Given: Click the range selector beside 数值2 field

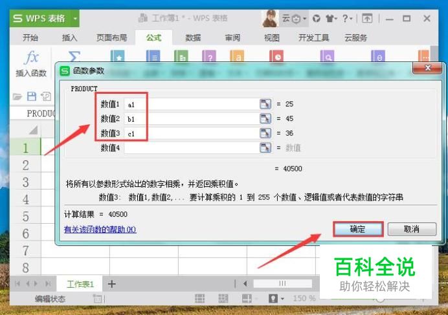Looking at the screenshot, I should click(265, 118).
